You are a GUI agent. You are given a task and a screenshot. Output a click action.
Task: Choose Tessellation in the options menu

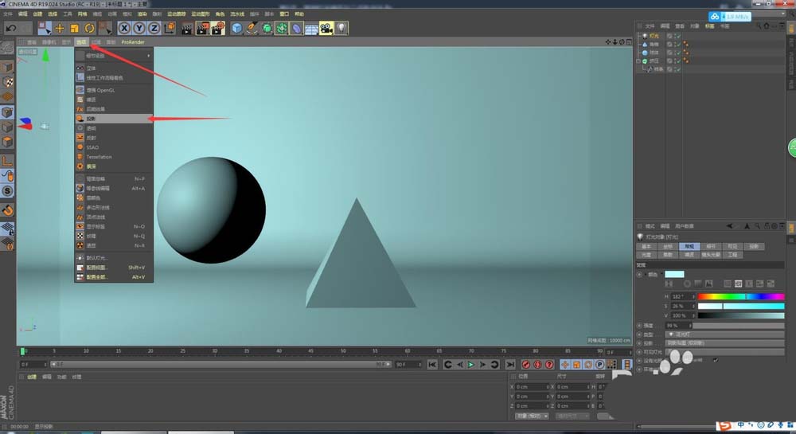[x=114, y=157]
